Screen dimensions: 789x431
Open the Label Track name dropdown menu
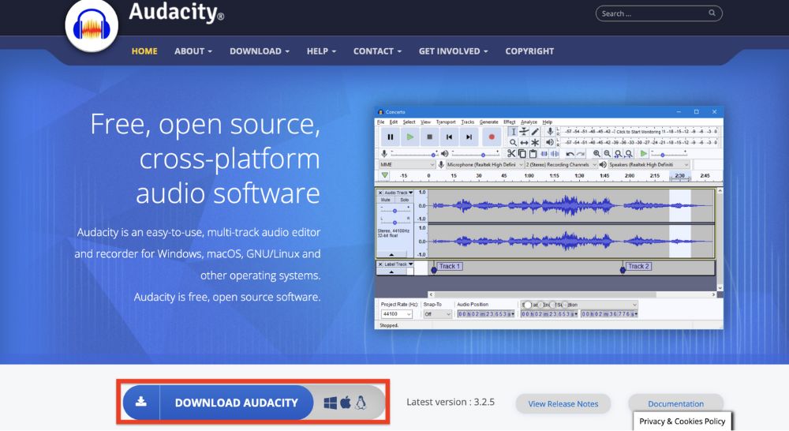pyautogui.click(x=398, y=264)
